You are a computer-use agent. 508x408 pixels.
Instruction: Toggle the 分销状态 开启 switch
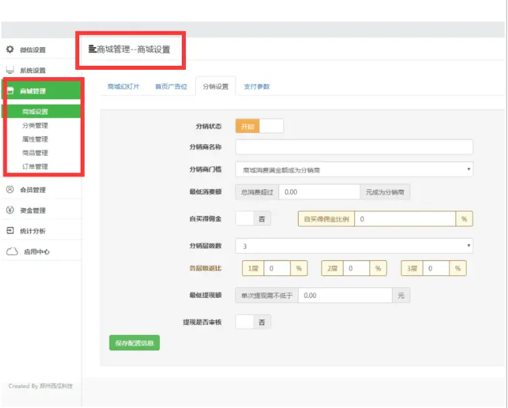260,126
